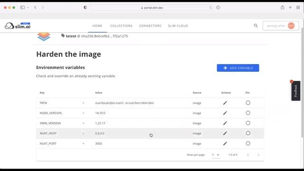Expand the sidebar dropdown chevron in Safari
The image size is (304, 171).
pyautogui.click(x=28, y=8)
